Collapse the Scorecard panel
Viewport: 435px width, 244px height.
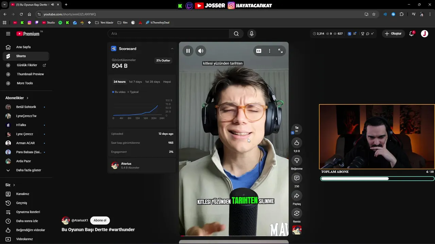click(x=172, y=49)
